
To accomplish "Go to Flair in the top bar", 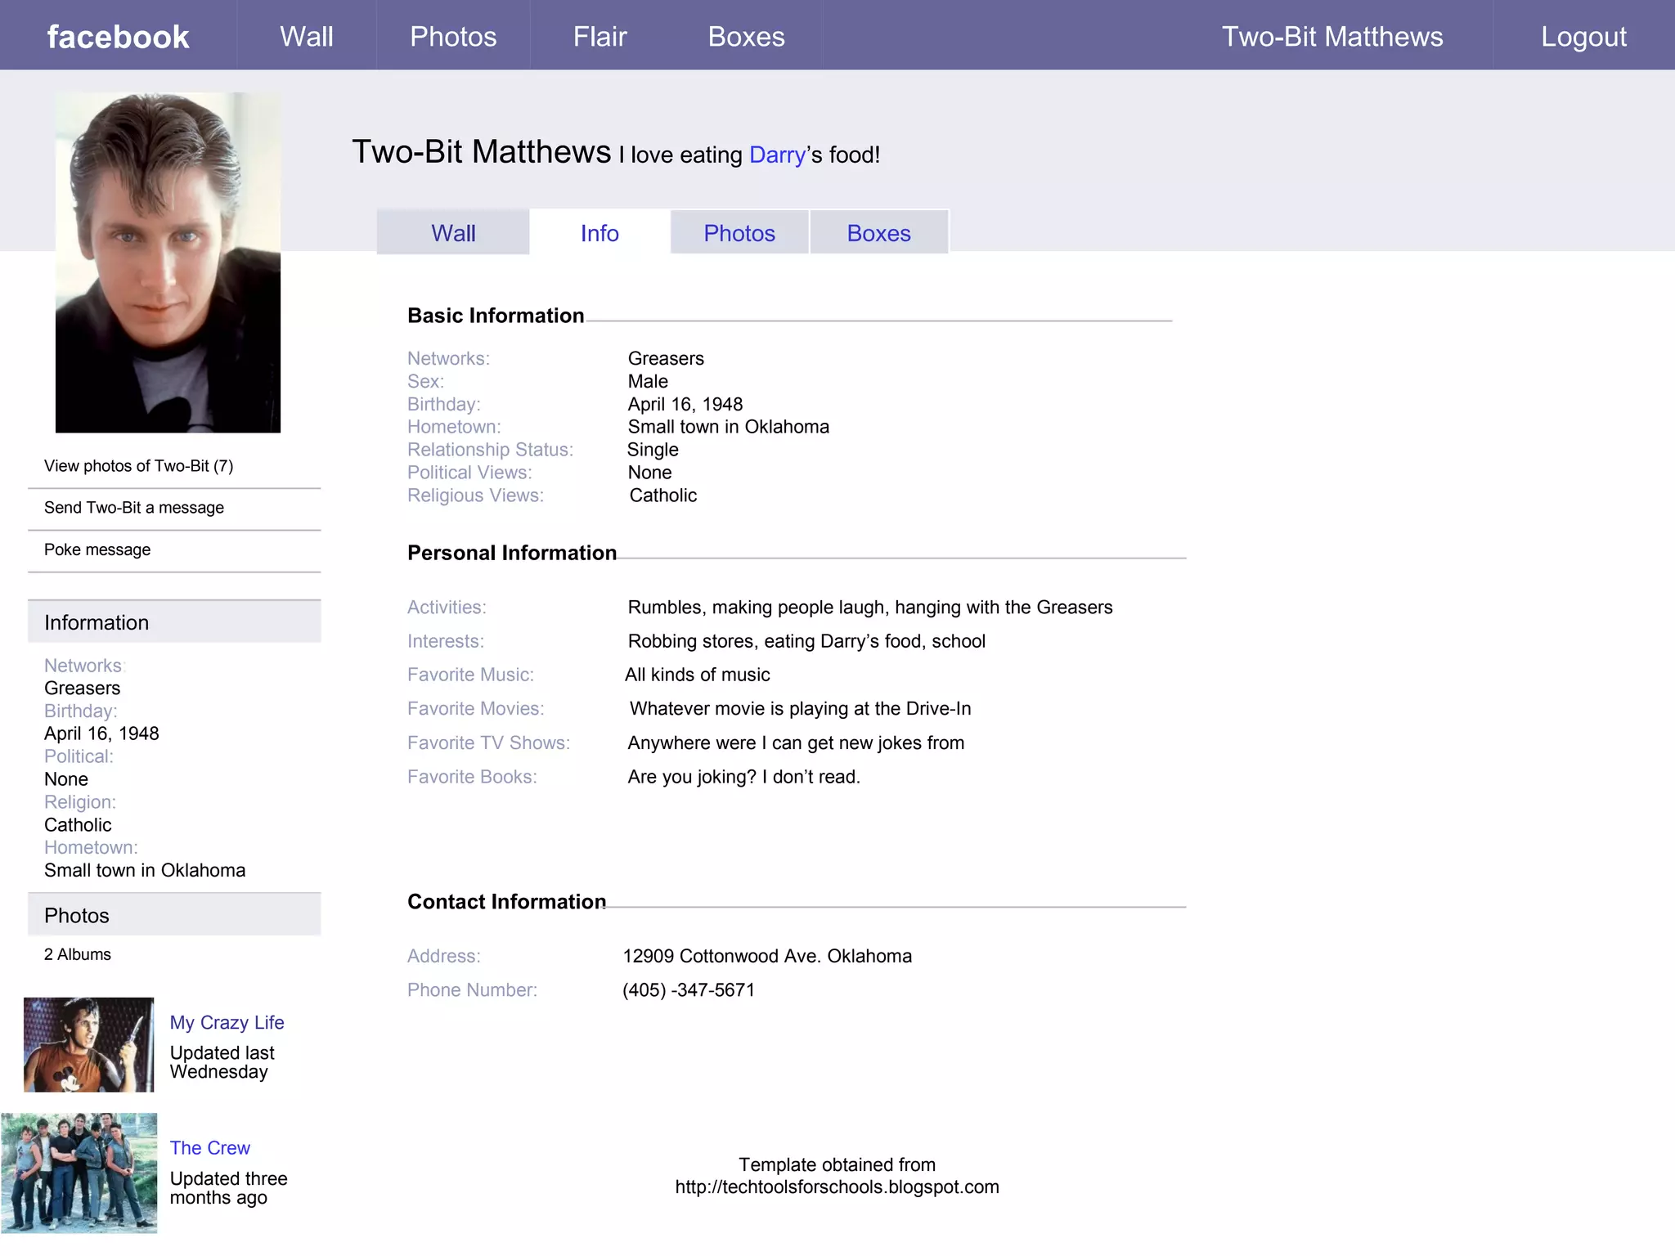I will click(x=599, y=37).
